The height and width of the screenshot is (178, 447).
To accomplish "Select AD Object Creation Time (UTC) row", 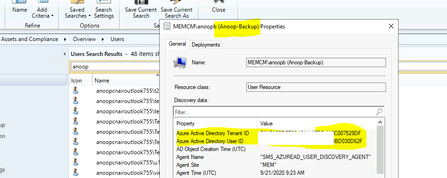I will pyautogui.click(x=275, y=149).
